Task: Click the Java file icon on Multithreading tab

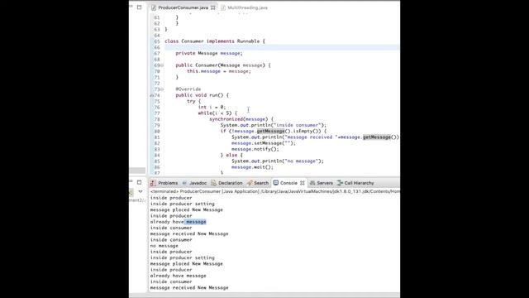Action: point(223,7)
